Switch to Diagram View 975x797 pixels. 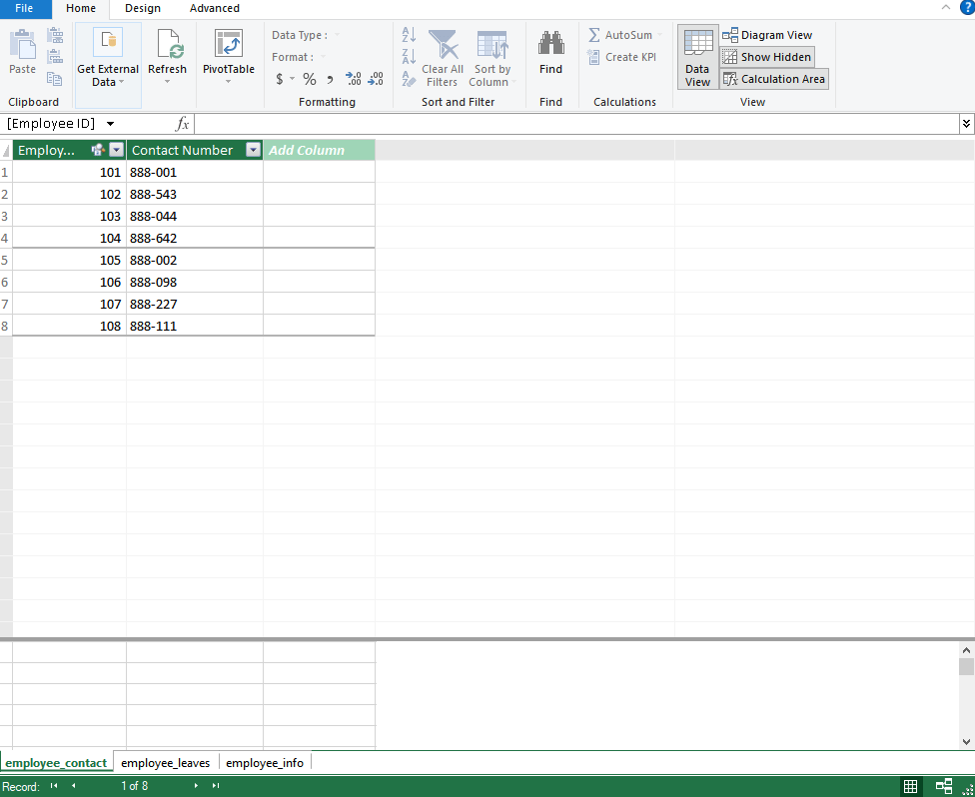[768, 34]
